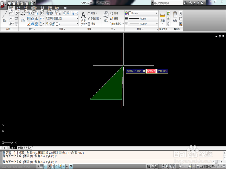Select the Move (移动) tool
Image resolution: width=226 pixels, height=169 pixels.
(x=23, y=17)
